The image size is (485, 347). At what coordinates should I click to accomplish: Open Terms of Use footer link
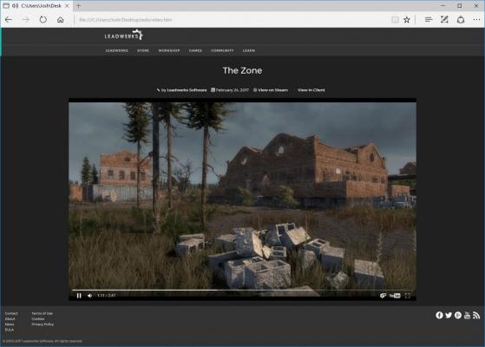[x=42, y=313]
